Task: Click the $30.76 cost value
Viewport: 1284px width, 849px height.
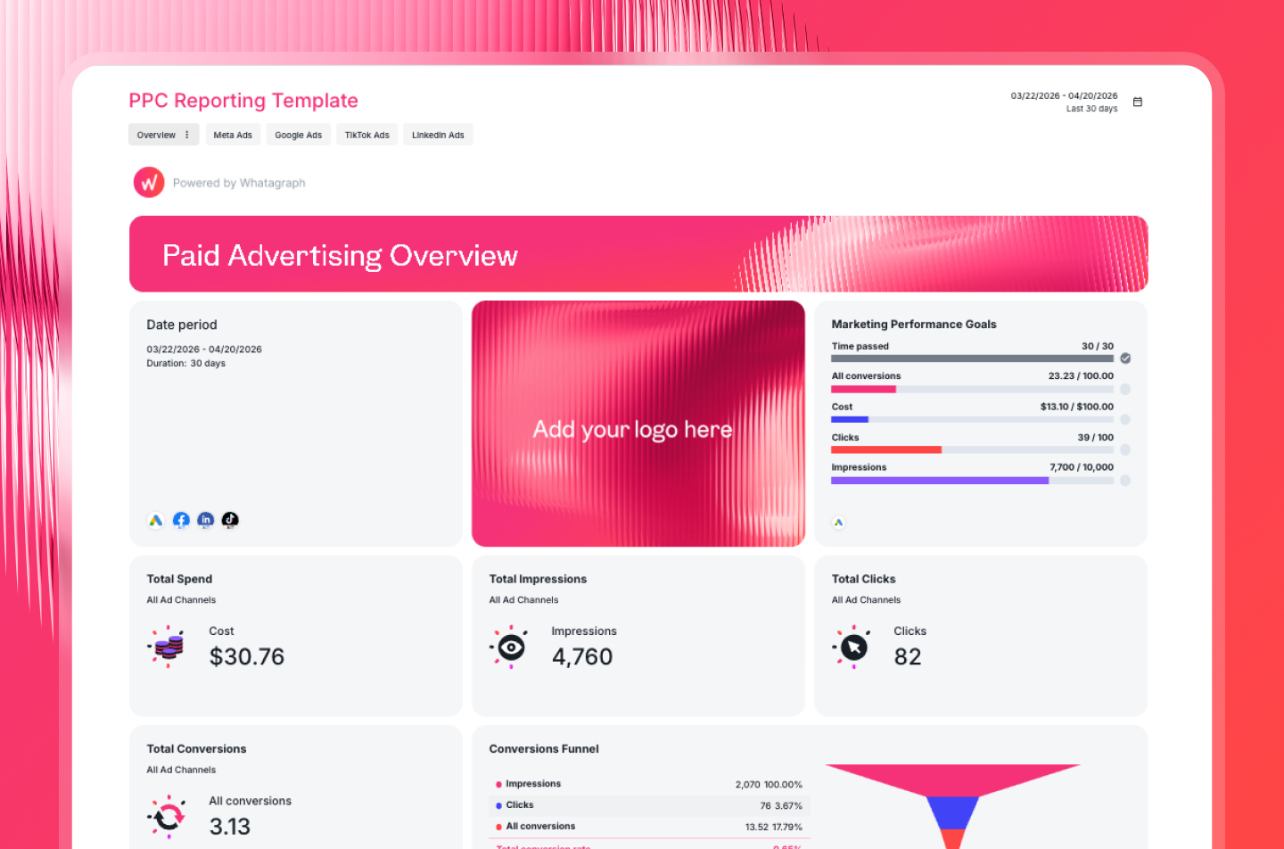Action: [247, 657]
